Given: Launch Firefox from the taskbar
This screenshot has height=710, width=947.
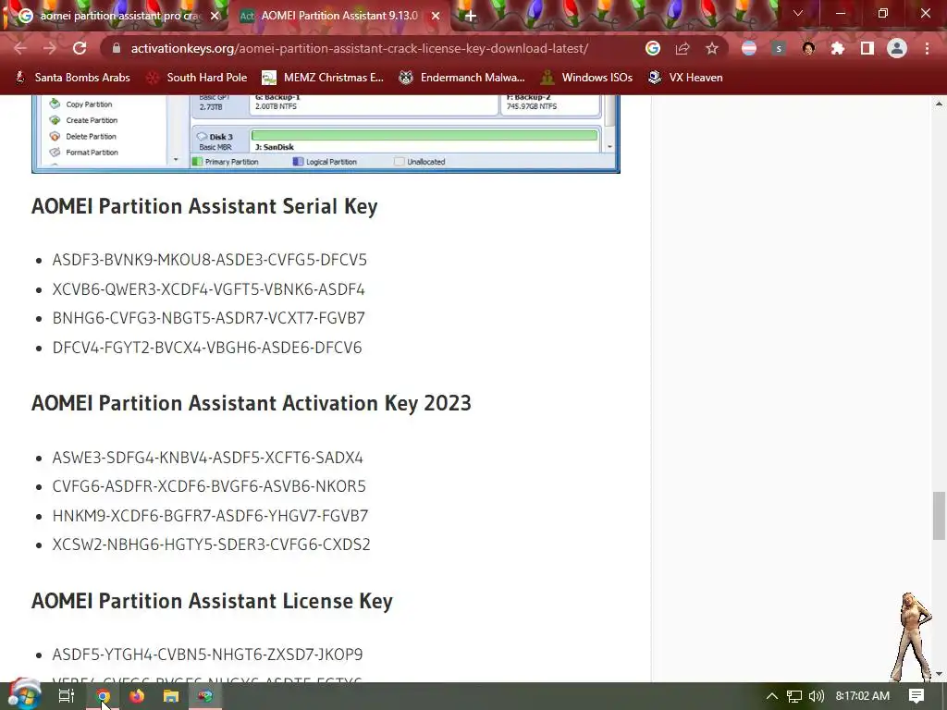Looking at the screenshot, I should (x=137, y=696).
